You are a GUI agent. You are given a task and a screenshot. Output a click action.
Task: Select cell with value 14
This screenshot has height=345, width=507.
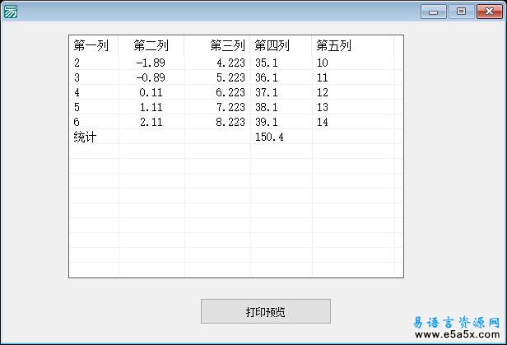322,122
